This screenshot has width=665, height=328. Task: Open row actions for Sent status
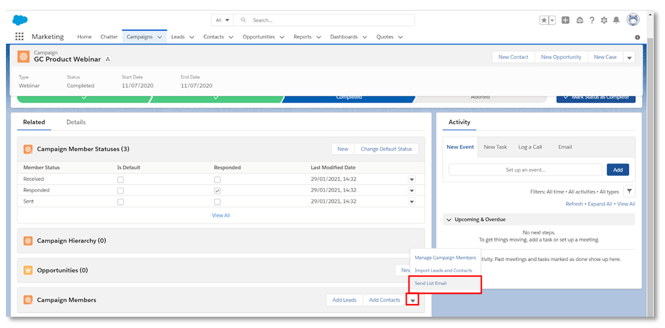pyautogui.click(x=412, y=201)
